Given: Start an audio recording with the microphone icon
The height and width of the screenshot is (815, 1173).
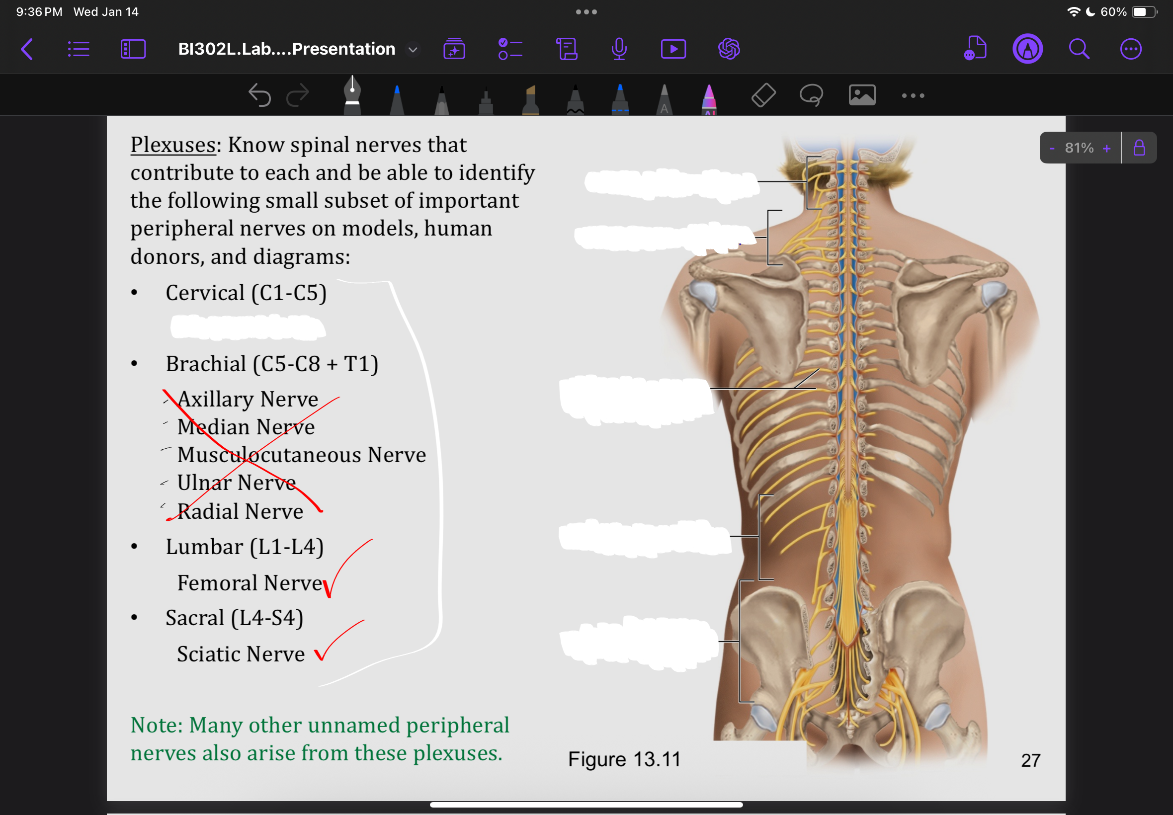Looking at the screenshot, I should 619,49.
